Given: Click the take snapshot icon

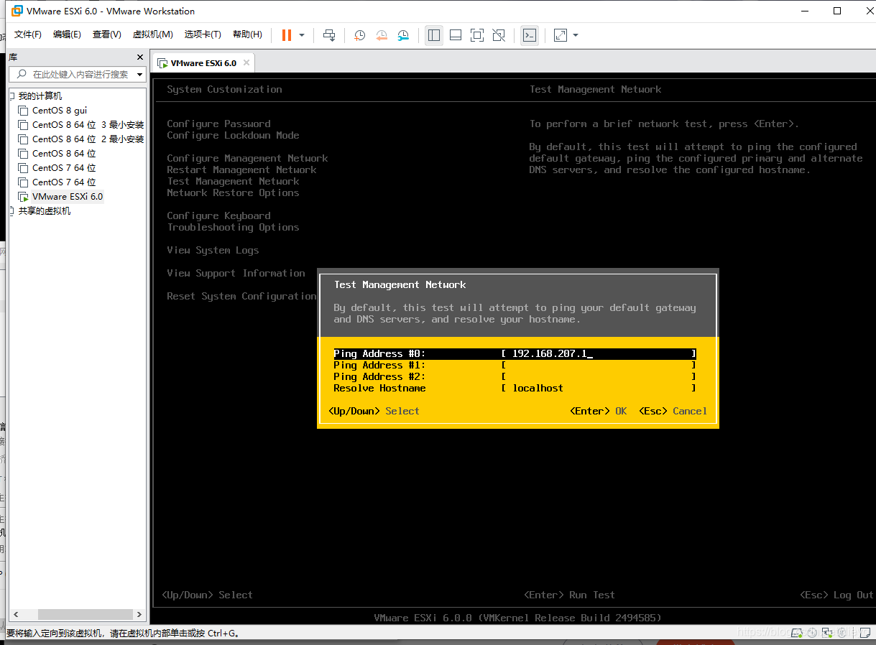Looking at the screenshot, I should 360,35.
